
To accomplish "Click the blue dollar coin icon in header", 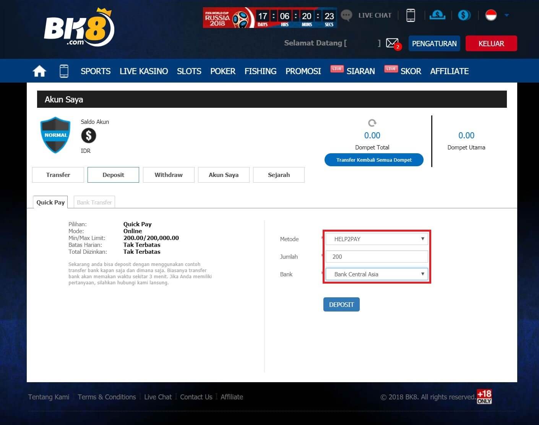I will click(464, 15).
